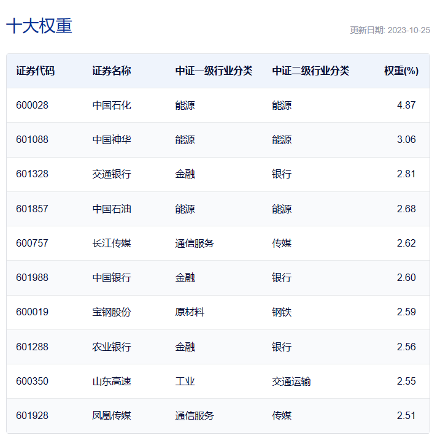Click the 证券代码 column header
Screen dimensions: 440x438
point(36,71)
